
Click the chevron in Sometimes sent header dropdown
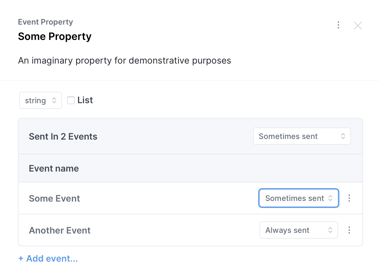point(343,136)
